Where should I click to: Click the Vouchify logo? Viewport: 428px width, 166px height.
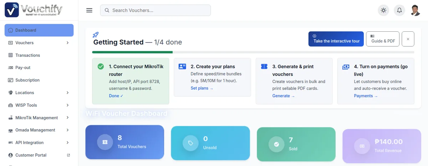click(34, 10)
